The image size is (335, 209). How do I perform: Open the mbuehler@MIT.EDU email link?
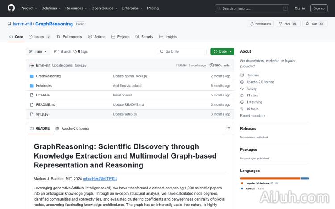100,179
